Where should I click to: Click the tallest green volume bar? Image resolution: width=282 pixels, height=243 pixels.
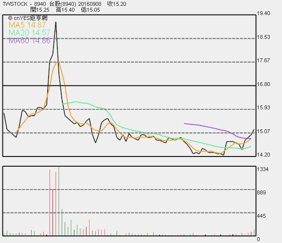[59, 201]
